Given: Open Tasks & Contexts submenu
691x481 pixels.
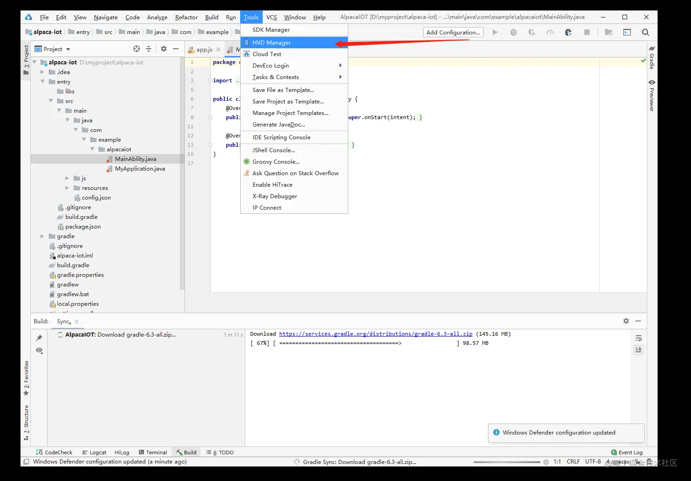Looking at the screenshot, I should click(x=294, y=77).
